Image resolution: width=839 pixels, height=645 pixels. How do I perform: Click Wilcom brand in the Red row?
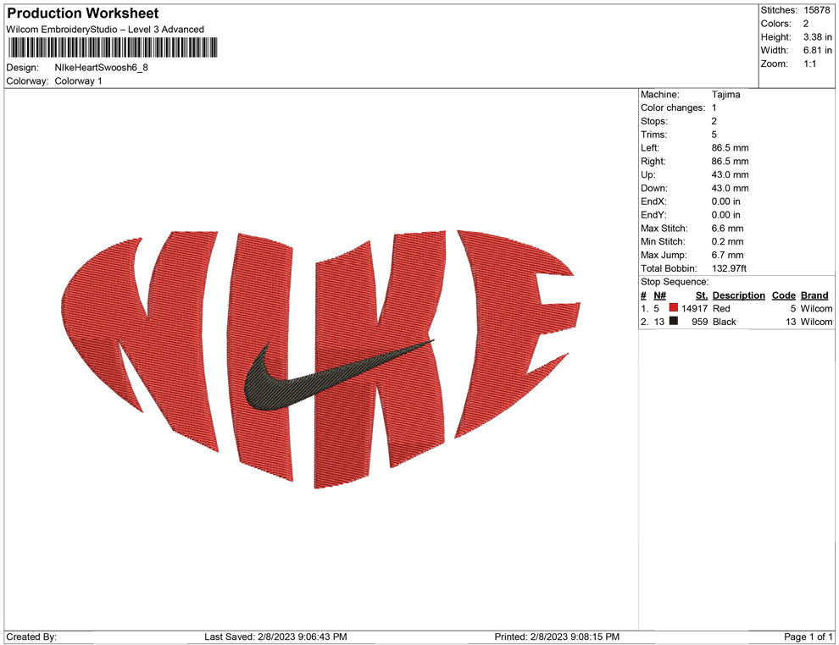tap(816, 308)
